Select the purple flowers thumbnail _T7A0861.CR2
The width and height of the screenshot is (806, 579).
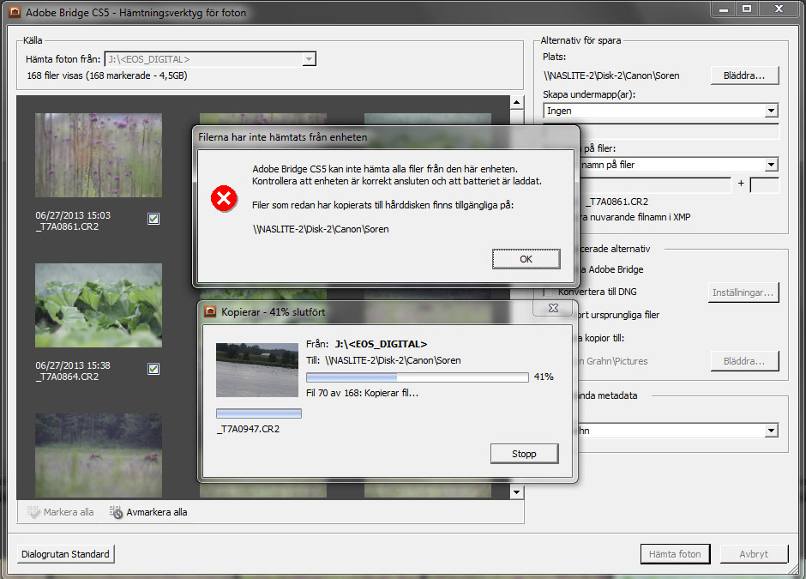[x=99, y=155]
